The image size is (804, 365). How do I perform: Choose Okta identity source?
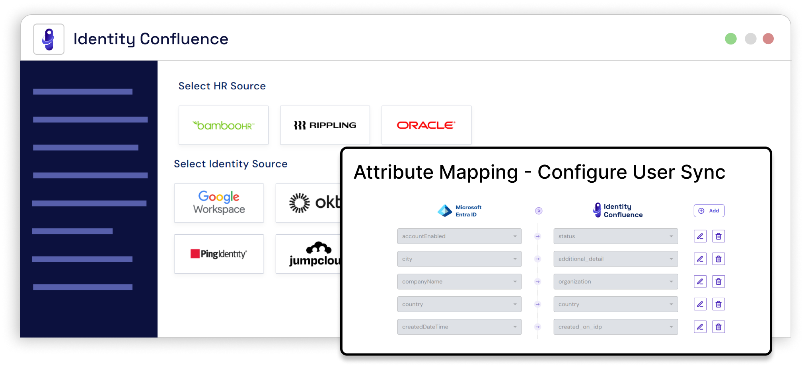309,203
